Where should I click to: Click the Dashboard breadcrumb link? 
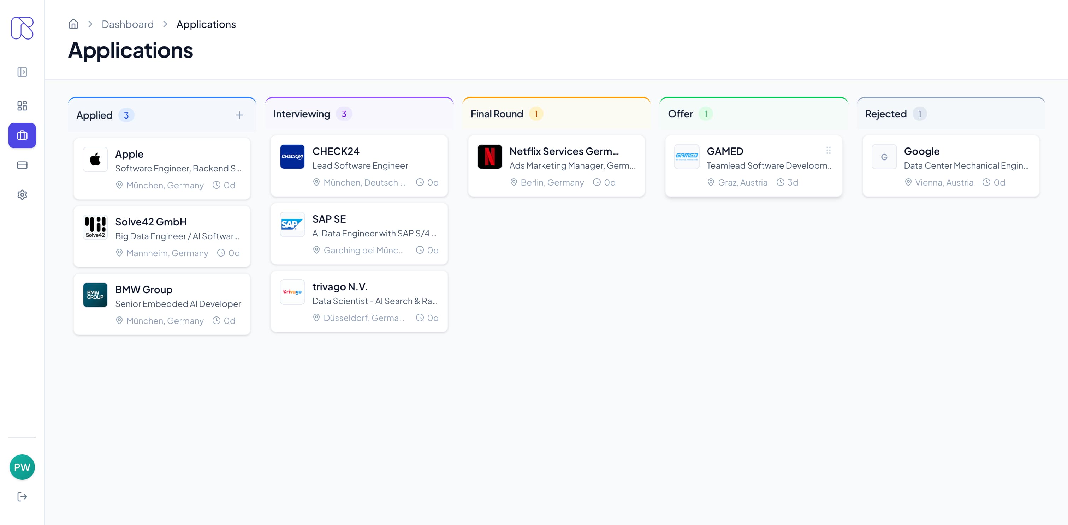[x=128, y=24]
